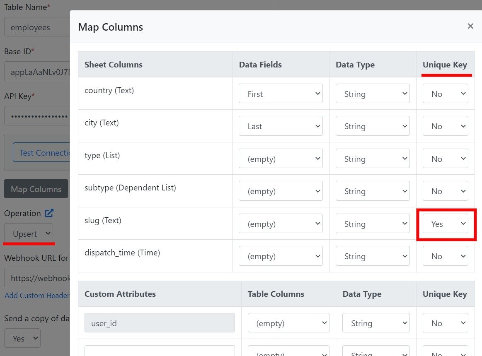Click the Base ID input field
Screen dimensions: 482x356
(37, 72)
